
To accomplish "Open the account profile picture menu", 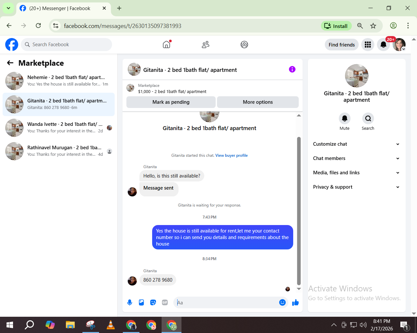I will tap(399, 45).
